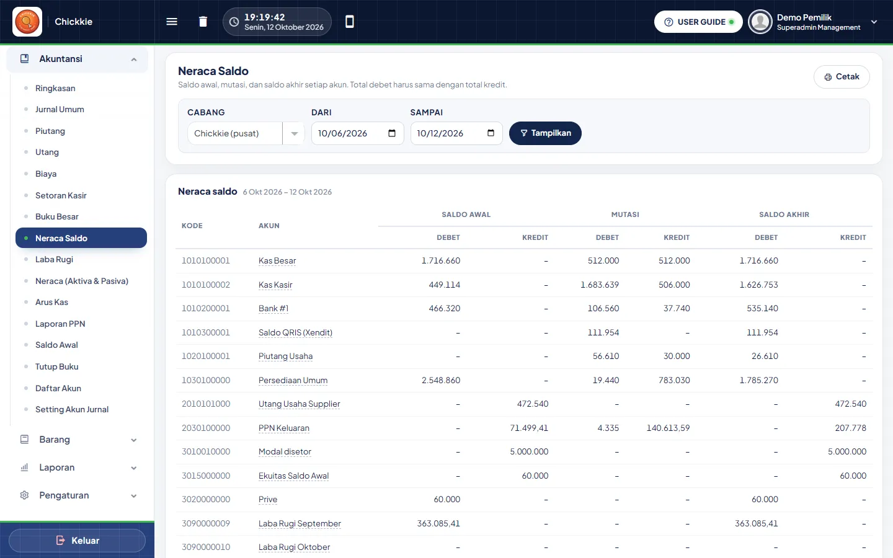Click the Akuntansi book icon

coord(25,59)
